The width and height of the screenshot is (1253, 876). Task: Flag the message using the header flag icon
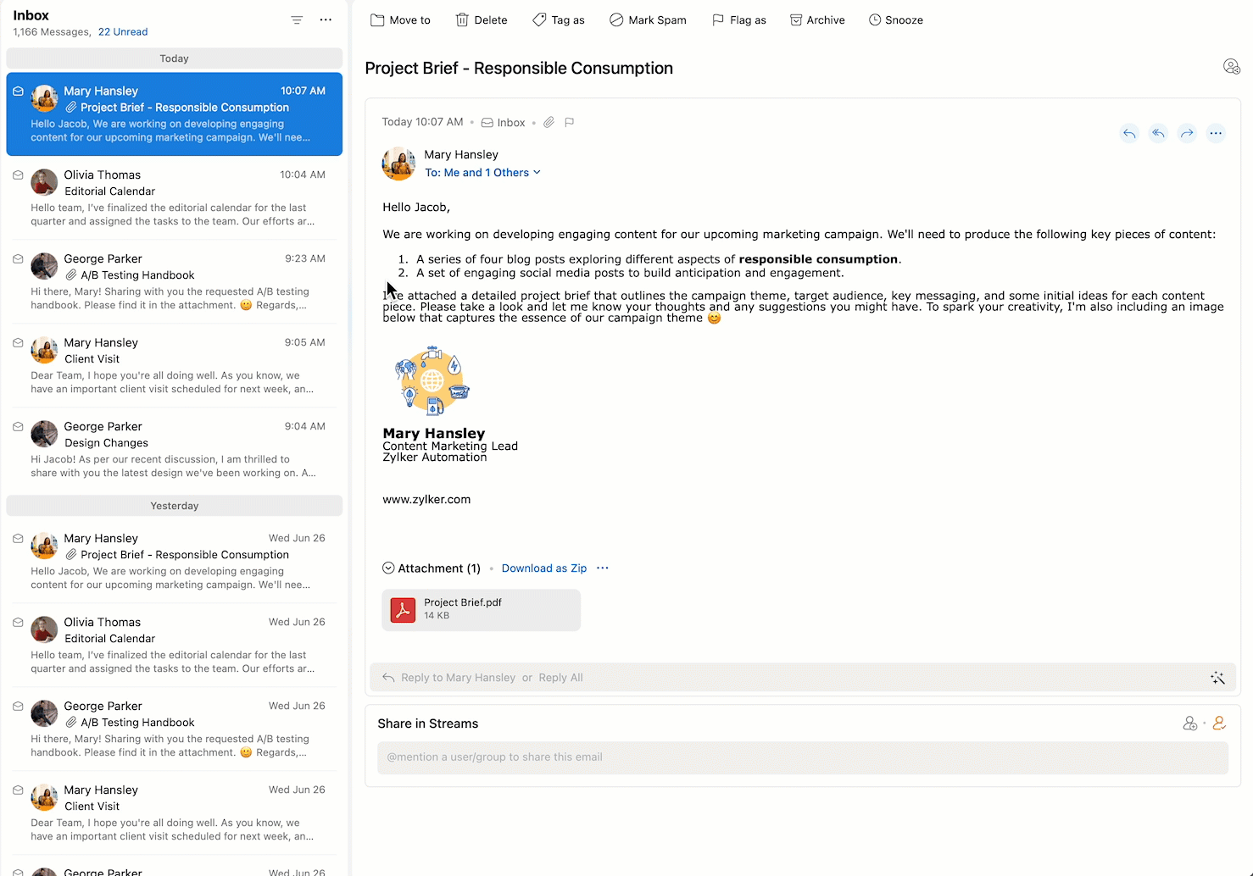point(570,122)
